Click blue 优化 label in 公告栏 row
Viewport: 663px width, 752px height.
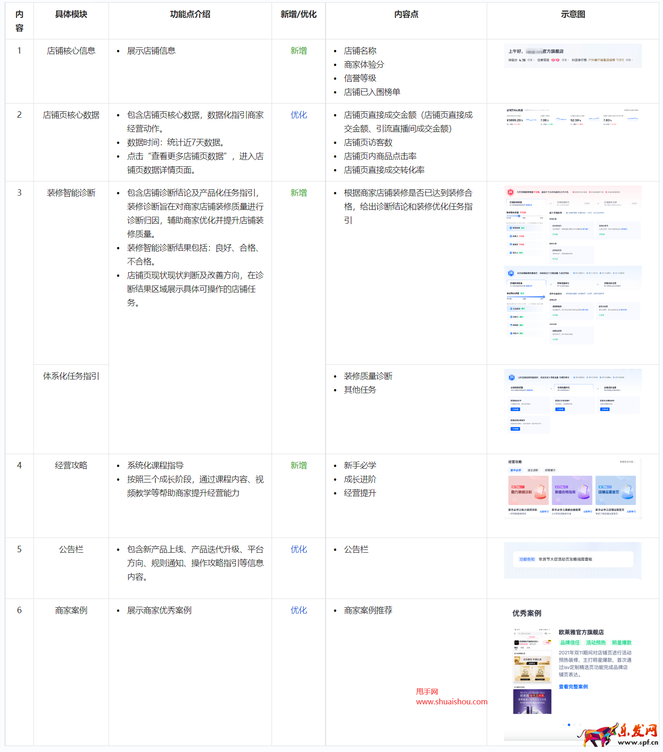pyautogui.click(x=299, y=549)
